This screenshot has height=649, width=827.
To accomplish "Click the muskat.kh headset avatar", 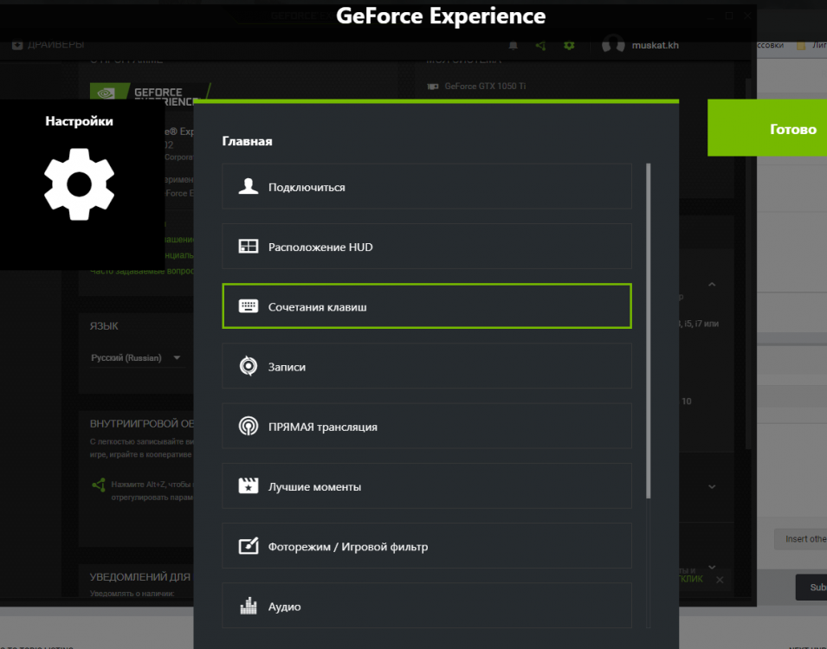I will 613,44.
